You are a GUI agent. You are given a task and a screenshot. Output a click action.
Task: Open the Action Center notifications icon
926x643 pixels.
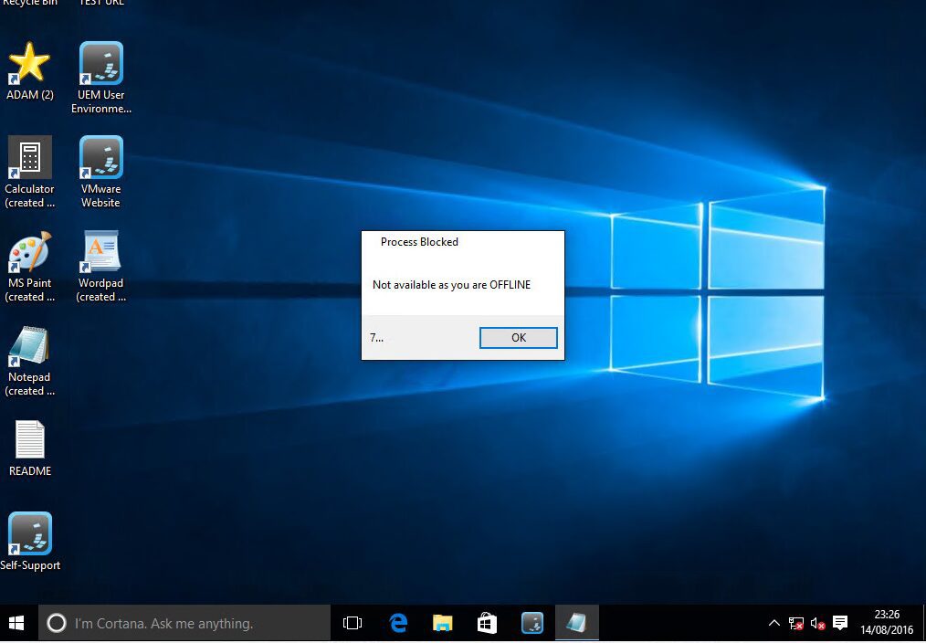click(840, 623)
